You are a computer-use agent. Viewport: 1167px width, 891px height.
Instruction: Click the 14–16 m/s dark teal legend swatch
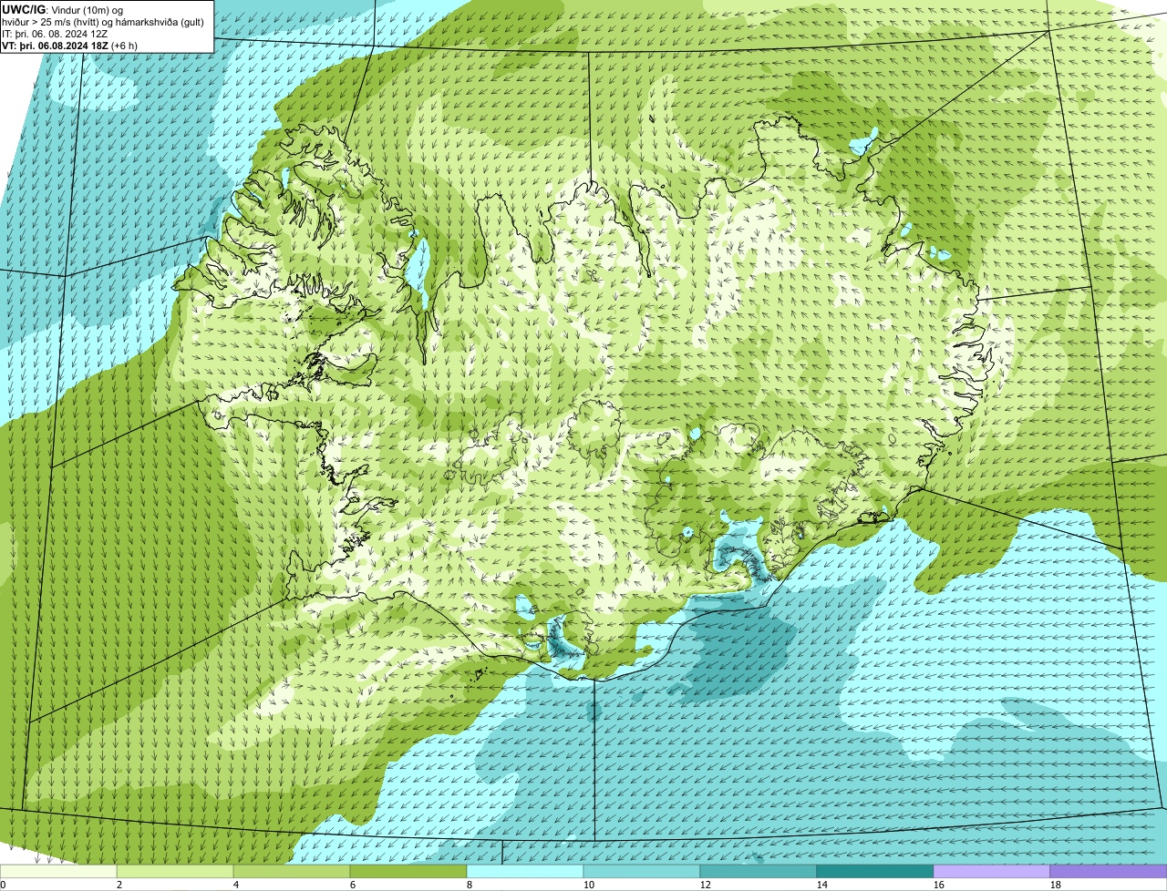875,871
